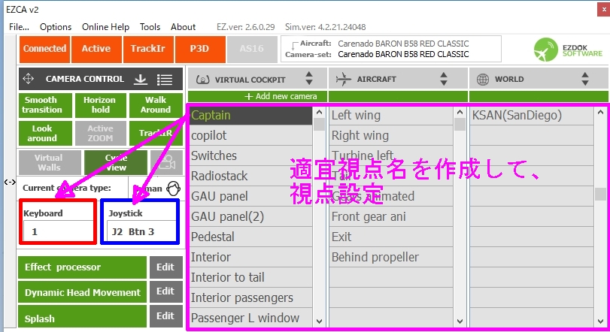
Task: Click up arrow of Virtual Cockpit list scrollbar
Action: pos(320,113)
